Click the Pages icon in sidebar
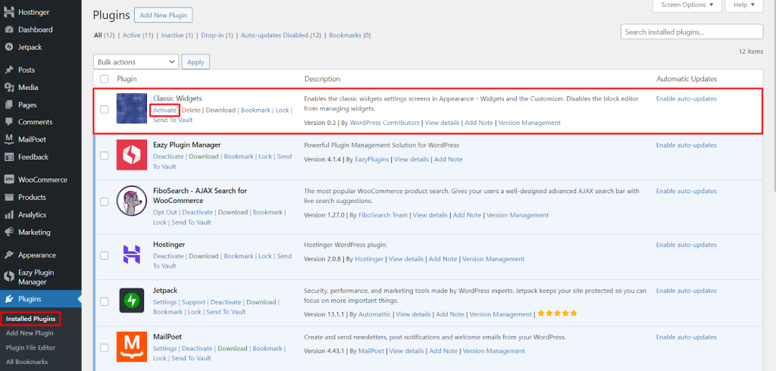 (9, 105)
